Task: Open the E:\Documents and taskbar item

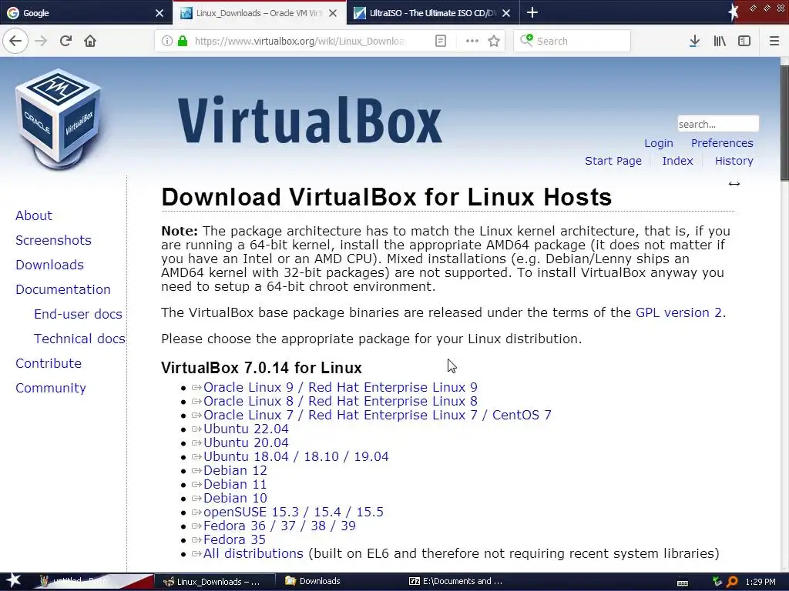Action: pos(455,581)
